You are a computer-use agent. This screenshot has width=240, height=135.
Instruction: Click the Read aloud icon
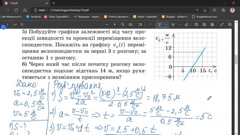(x=150, y=24)
